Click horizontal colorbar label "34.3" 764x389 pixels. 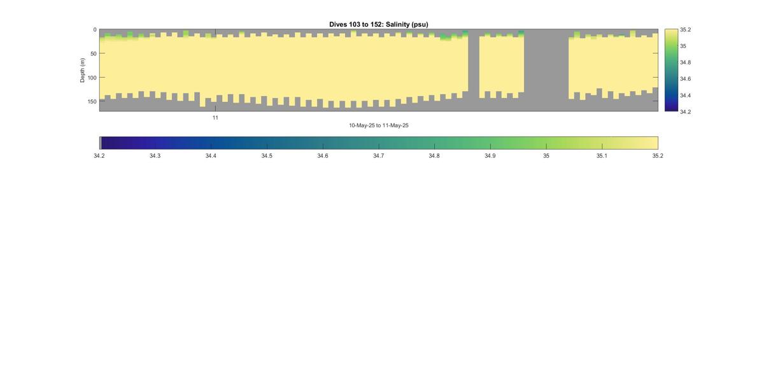click(155, 156)
